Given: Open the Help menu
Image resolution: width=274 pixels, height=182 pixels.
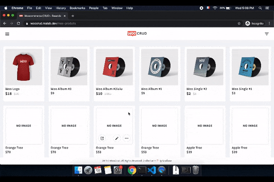Looking at the screenshot, I should pyautogui.click(x=130, y=8).
